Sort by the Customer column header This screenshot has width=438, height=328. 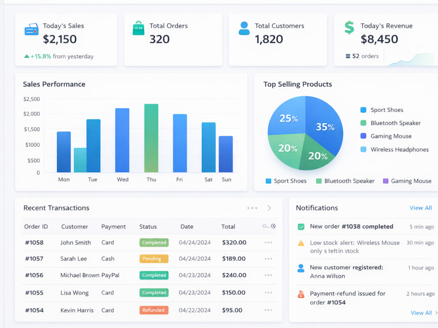(x=74, y=227)
